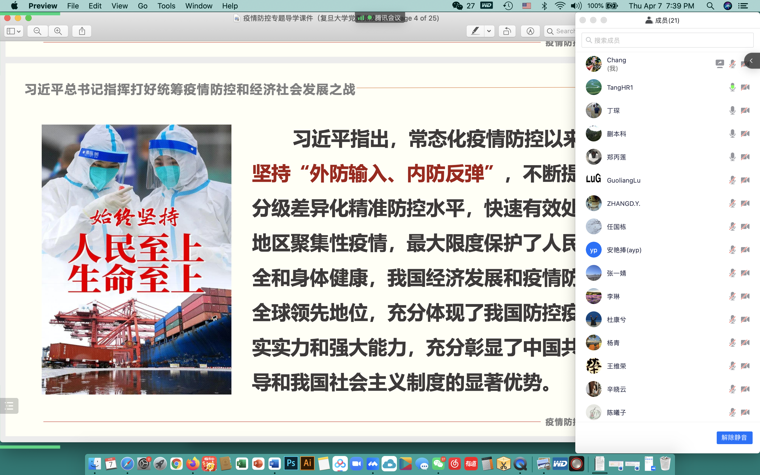Open Photoshop from the dock
Screen dimensions: 760x475
[291, 463]
